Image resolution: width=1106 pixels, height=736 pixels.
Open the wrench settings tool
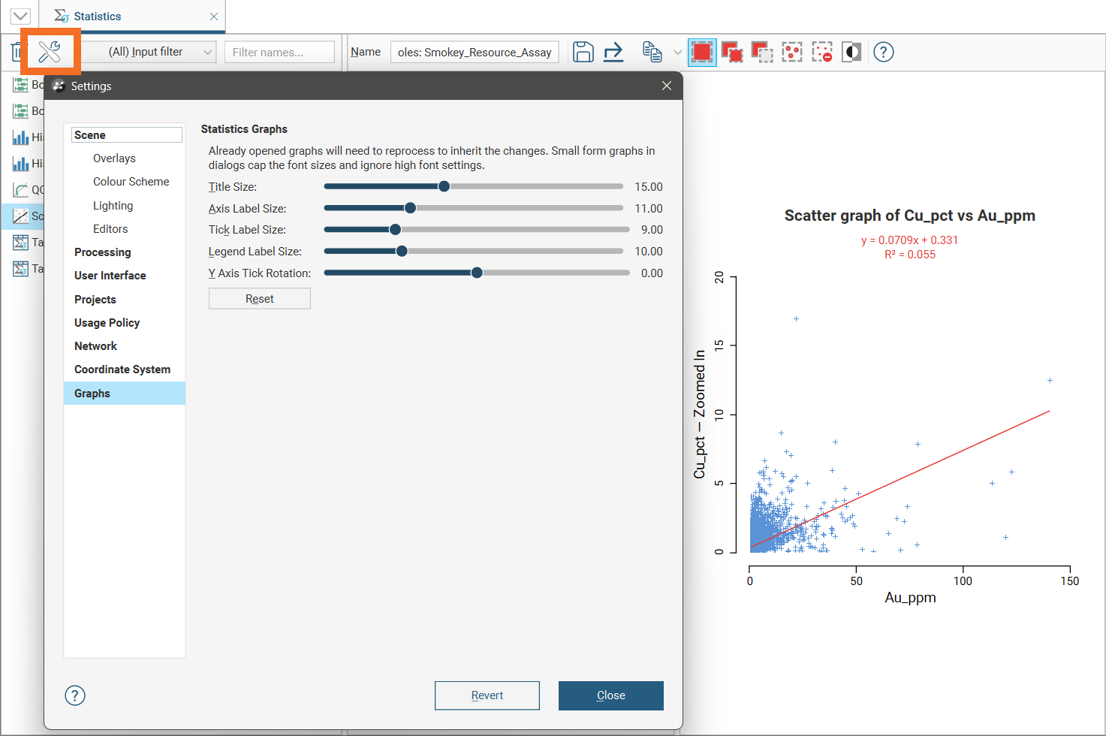click(x=50, y=52)
